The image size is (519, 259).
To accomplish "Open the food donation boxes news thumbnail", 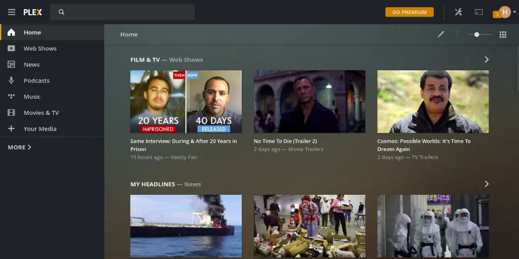I will tap(310, 226).
